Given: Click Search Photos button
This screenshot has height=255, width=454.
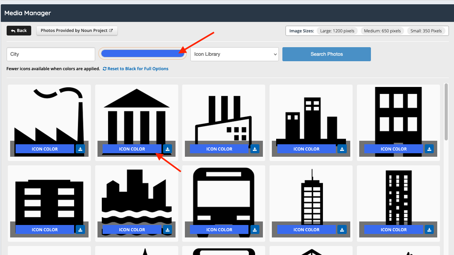Looking at the screenshot, I should coord(326,54).
